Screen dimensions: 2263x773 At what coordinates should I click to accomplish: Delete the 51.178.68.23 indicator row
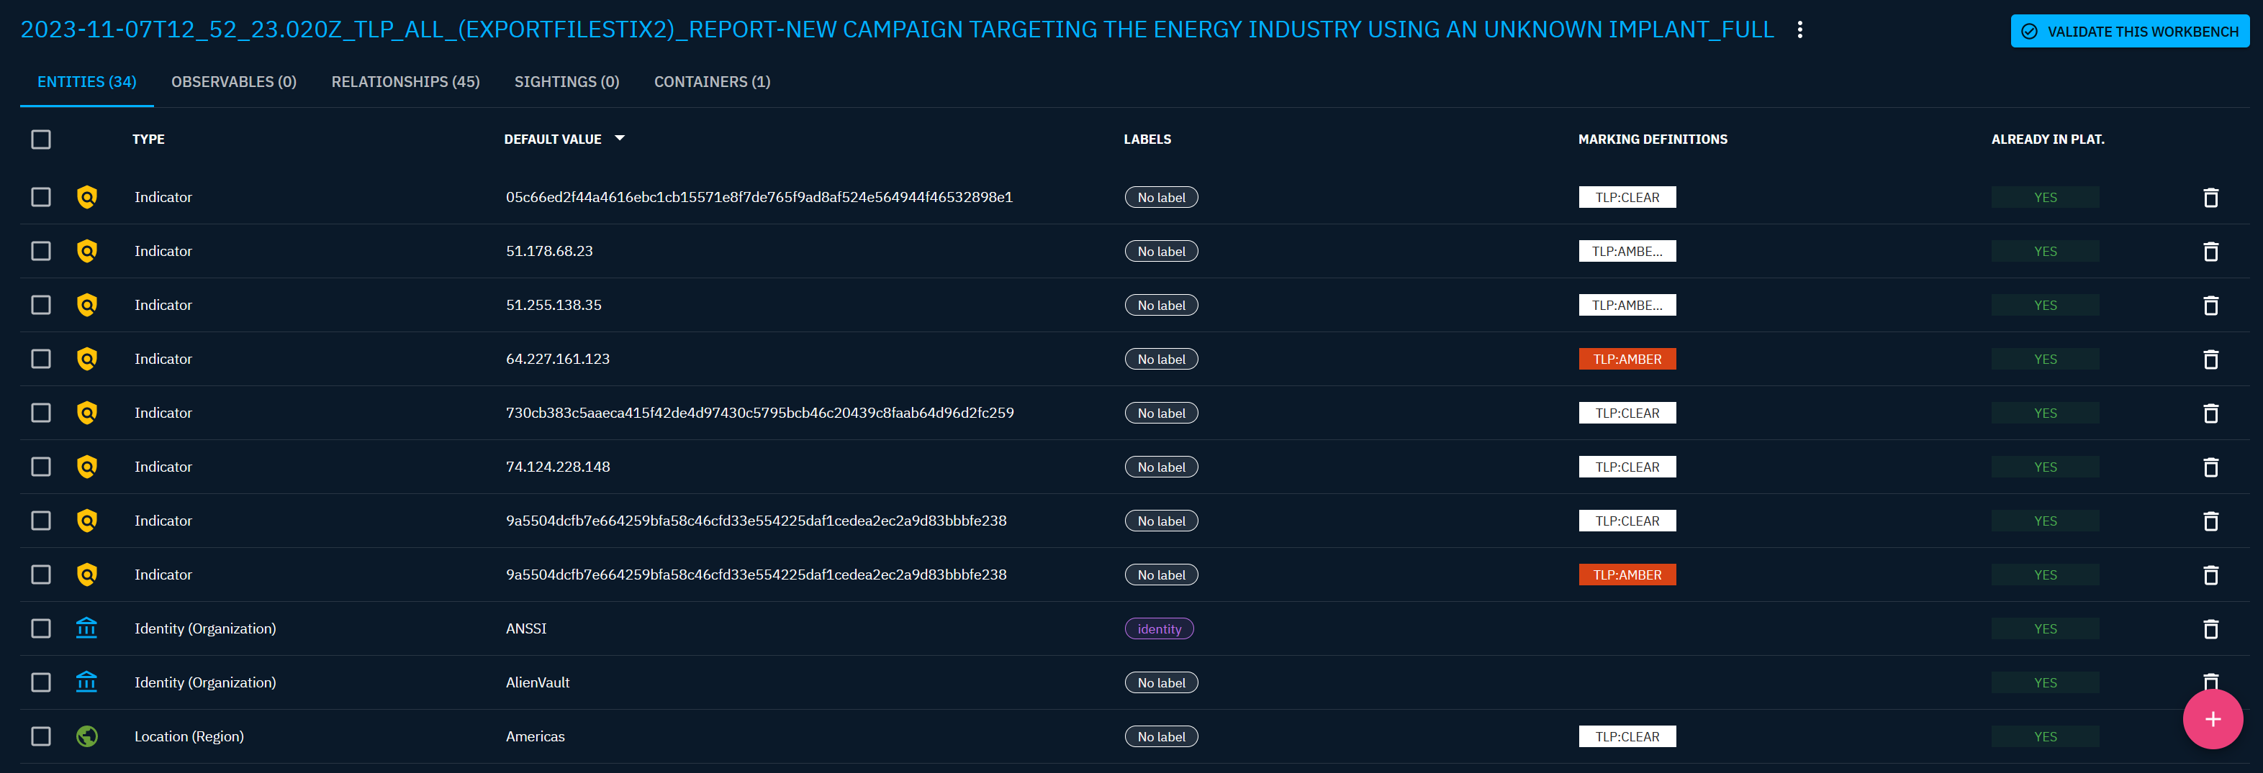[x=2210, y=252]
